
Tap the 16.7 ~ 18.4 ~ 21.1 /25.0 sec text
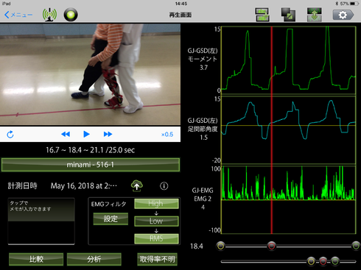[91, 150]
